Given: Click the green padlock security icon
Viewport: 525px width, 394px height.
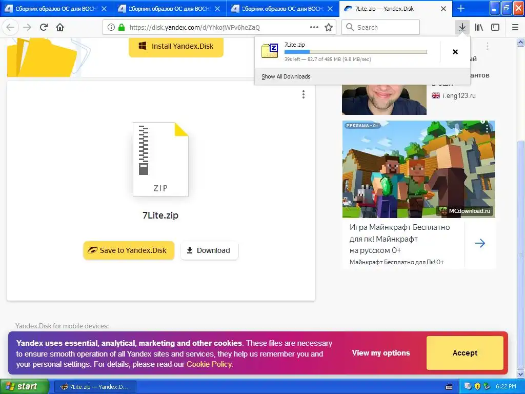Looking at the screenshot, I should (x=122, y=27).
